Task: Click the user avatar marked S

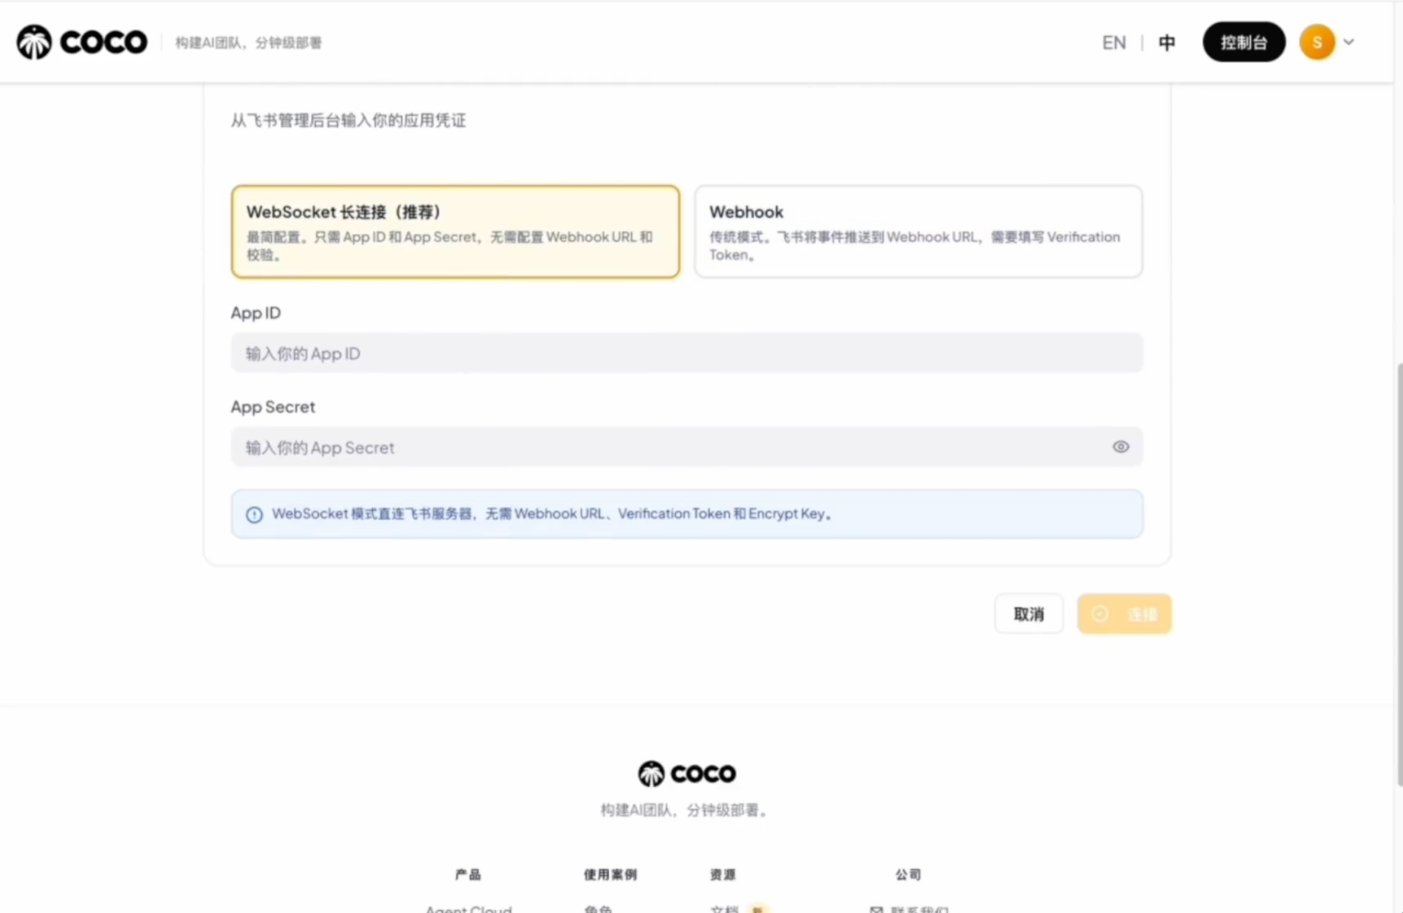Action: (1317, 42)
